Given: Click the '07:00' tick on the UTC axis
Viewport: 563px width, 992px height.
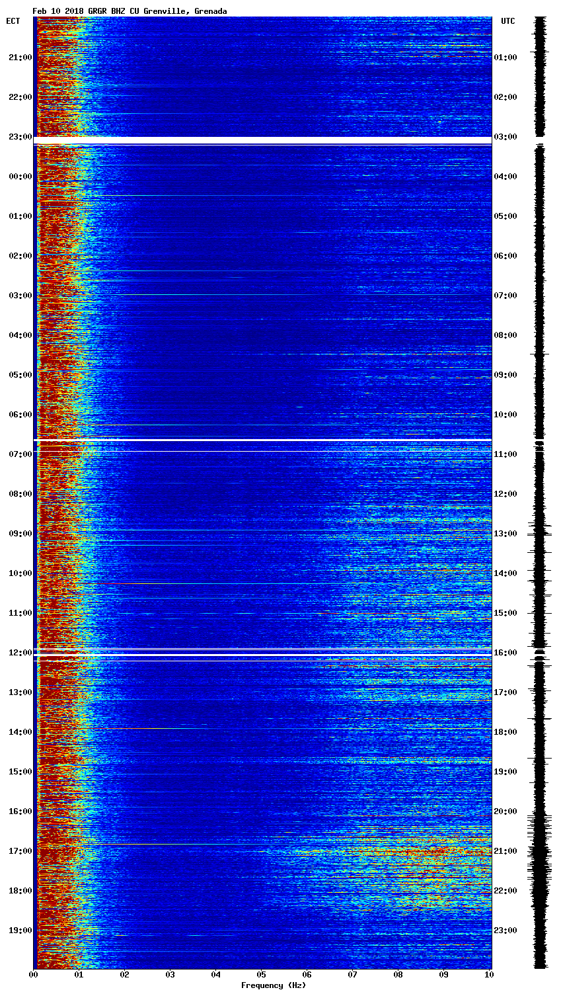Looking at the screenshot, I should 506,296.
